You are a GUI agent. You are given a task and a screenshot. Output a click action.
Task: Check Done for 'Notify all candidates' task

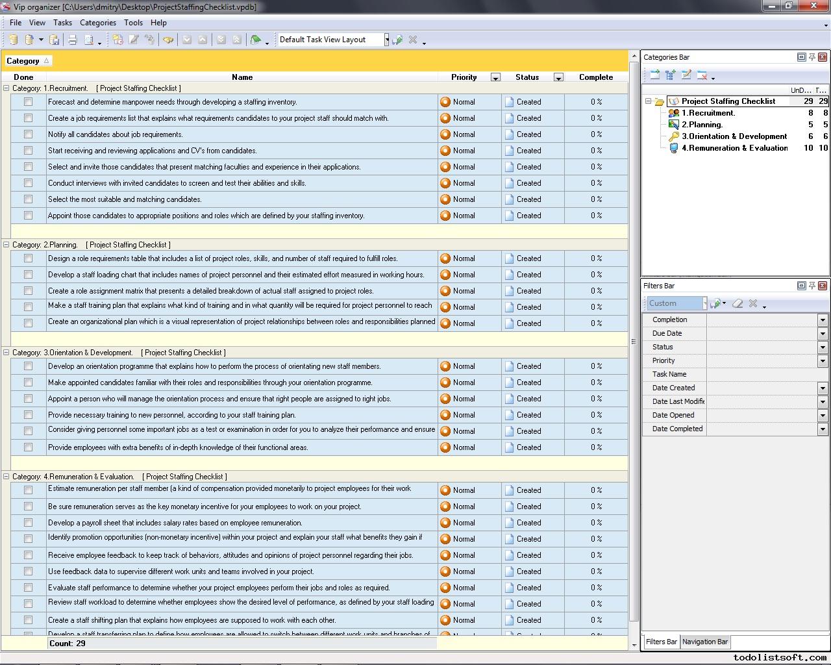click(x=28, y=134)
